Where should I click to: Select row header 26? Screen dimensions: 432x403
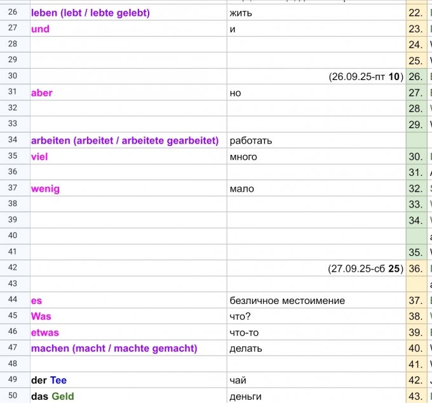(x=13, y=12)
